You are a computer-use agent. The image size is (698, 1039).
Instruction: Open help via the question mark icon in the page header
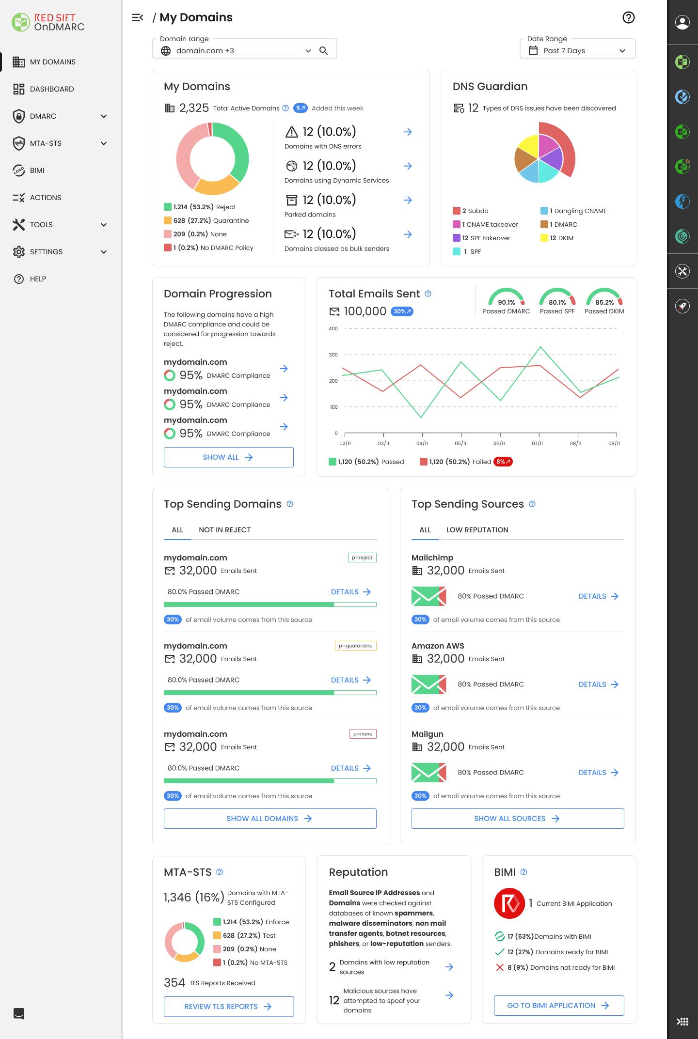[628, 17]
